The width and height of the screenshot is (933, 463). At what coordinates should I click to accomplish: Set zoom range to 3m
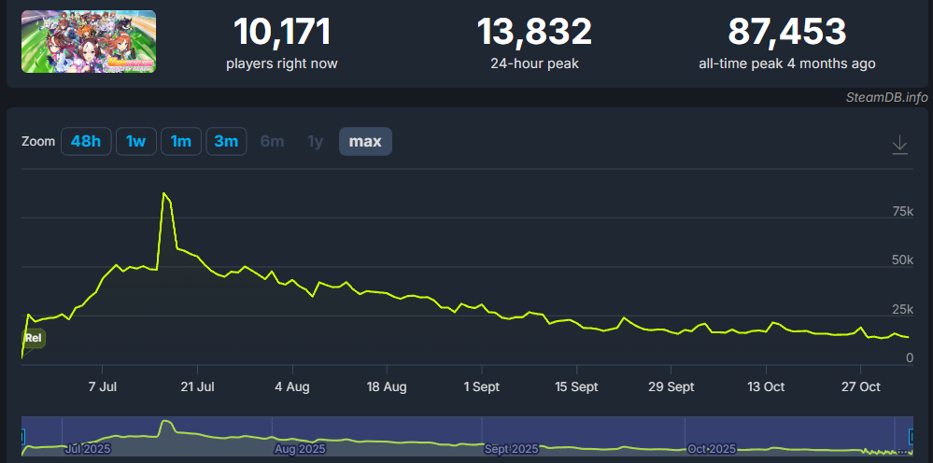click(x=226, y=142)
